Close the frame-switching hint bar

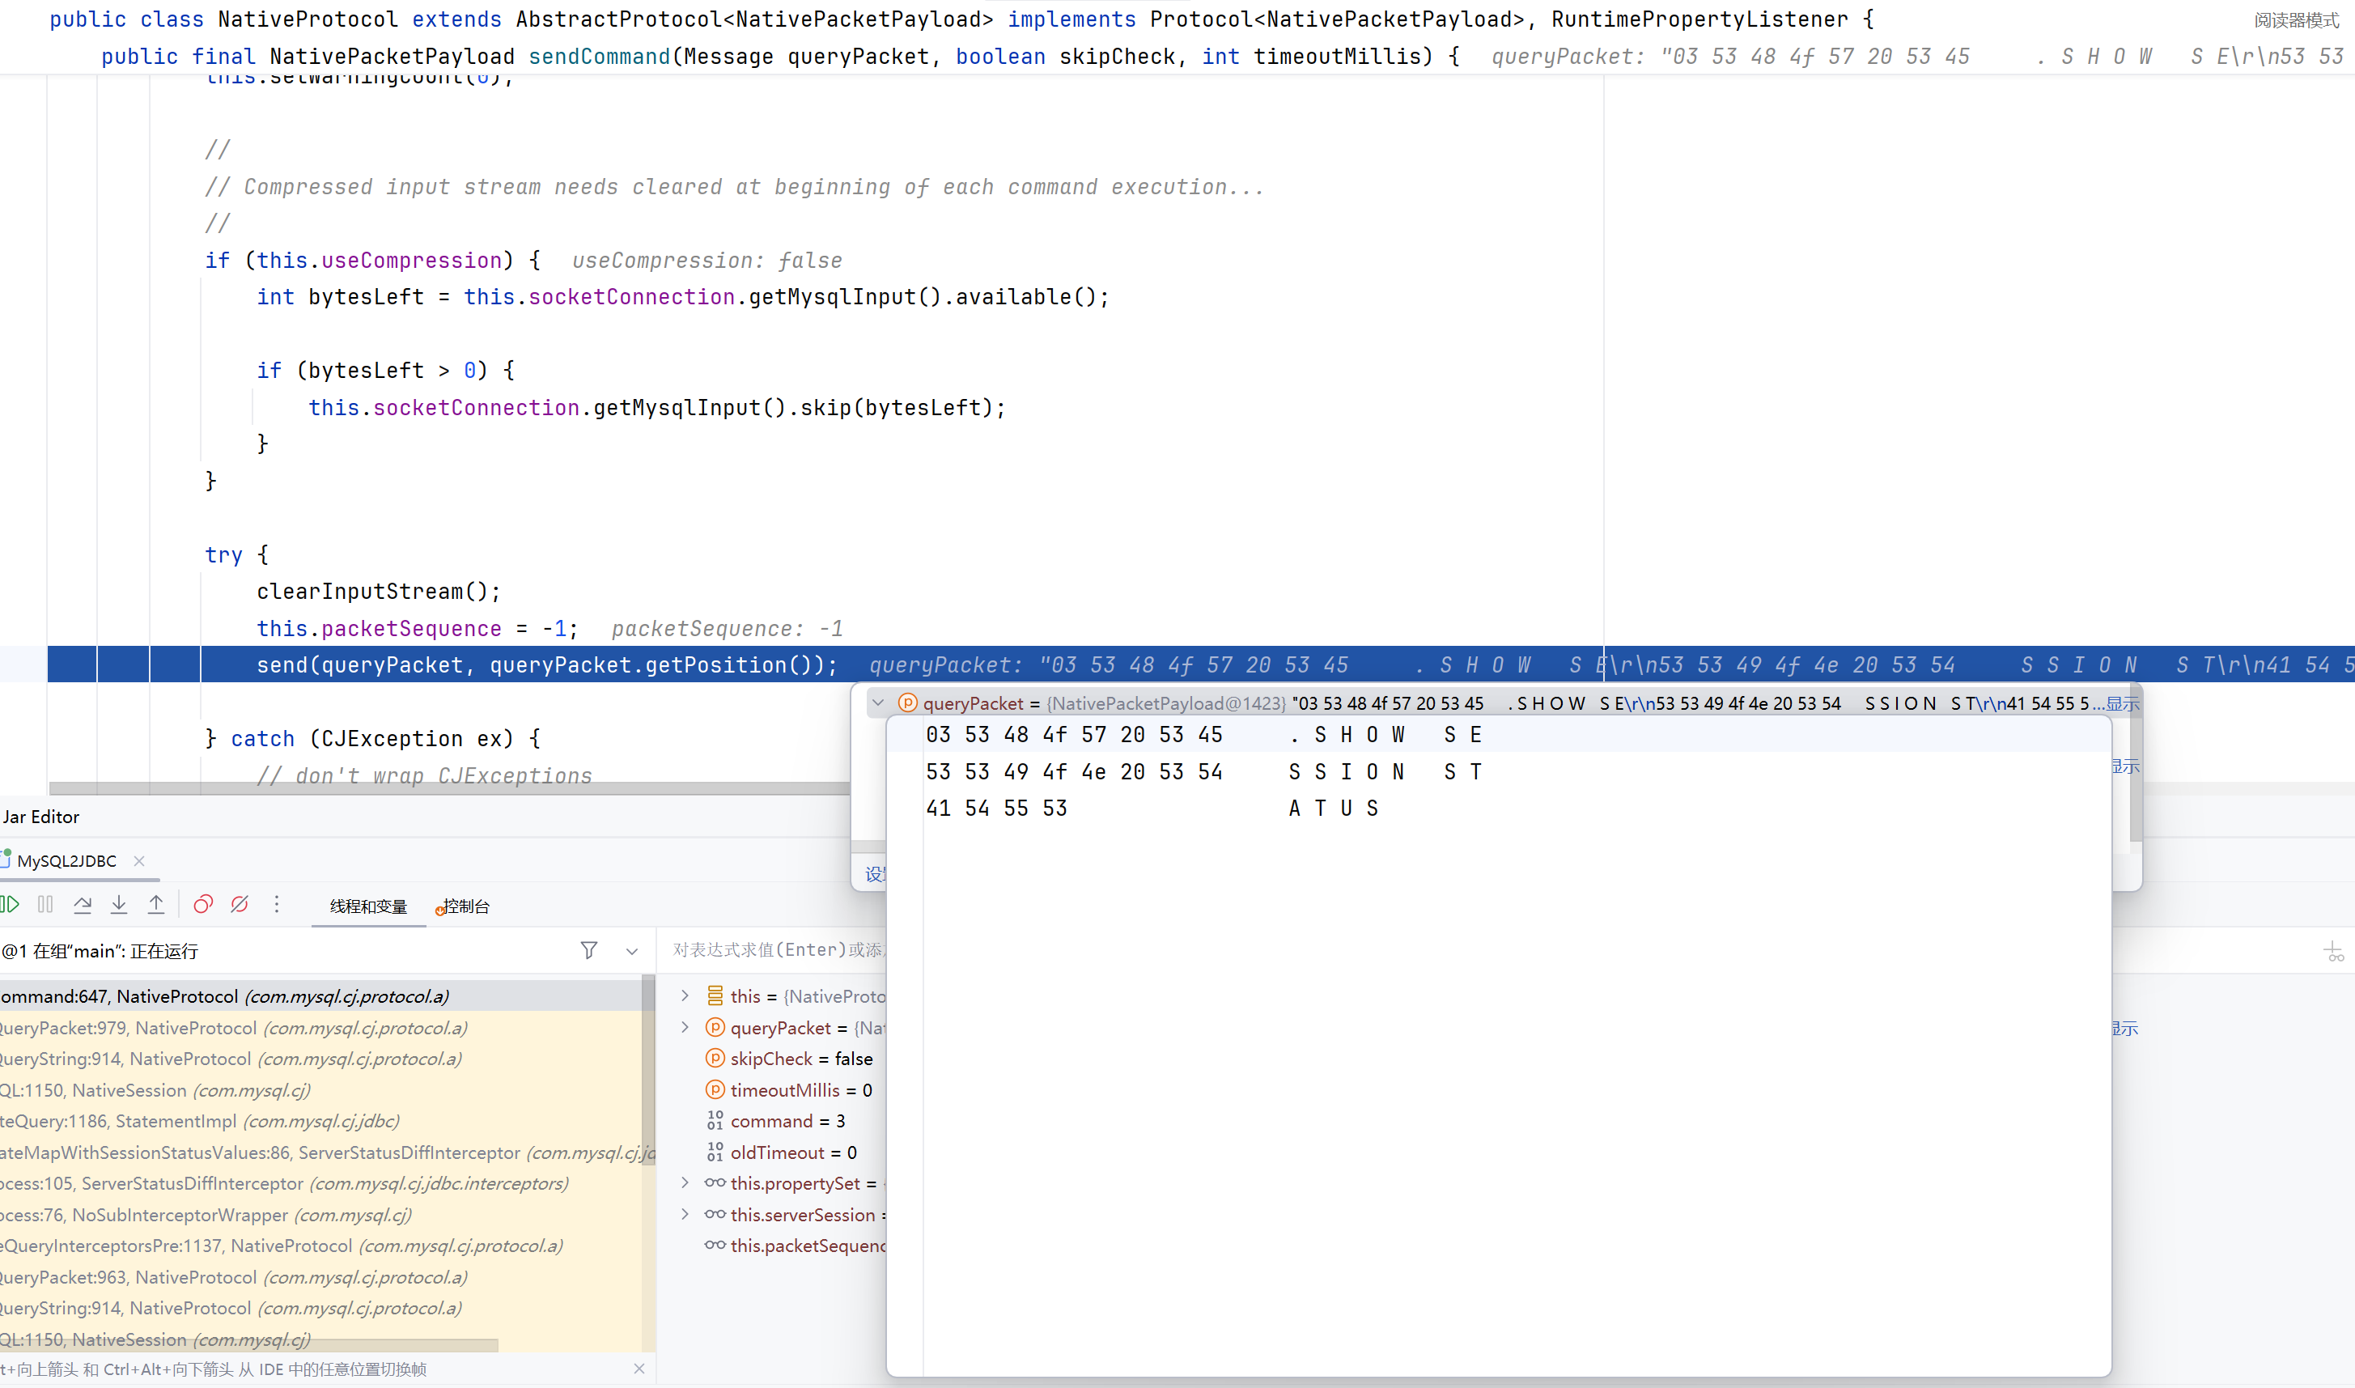click(x=639, y=1369)
